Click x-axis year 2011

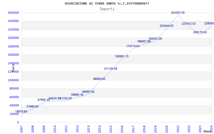[66, 129]
